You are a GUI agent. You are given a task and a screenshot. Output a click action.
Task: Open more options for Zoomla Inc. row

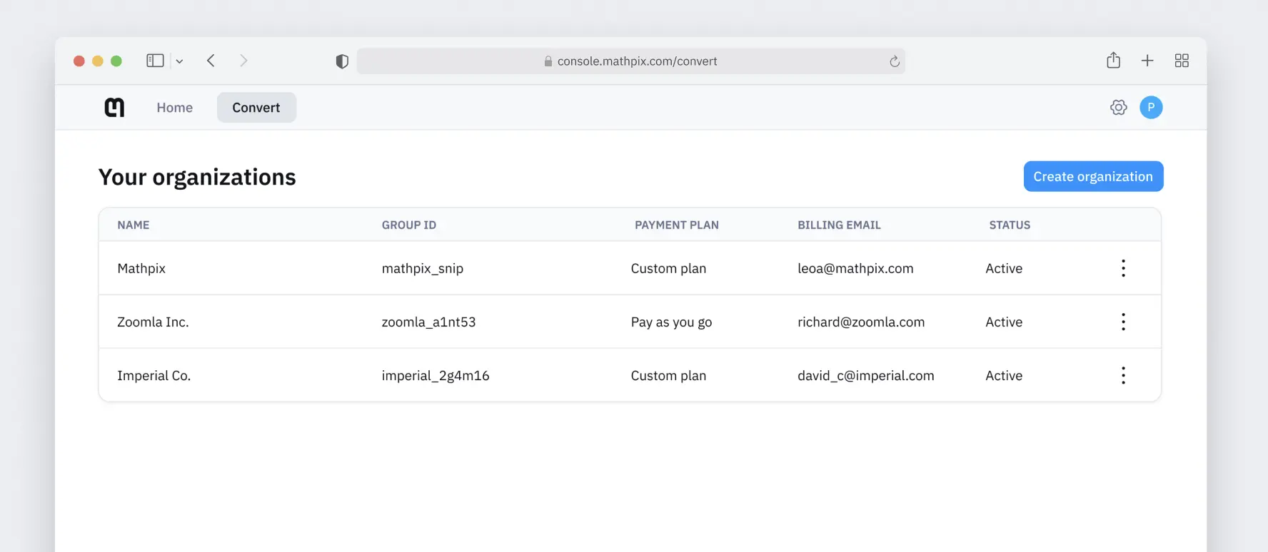click(1123, 322)
